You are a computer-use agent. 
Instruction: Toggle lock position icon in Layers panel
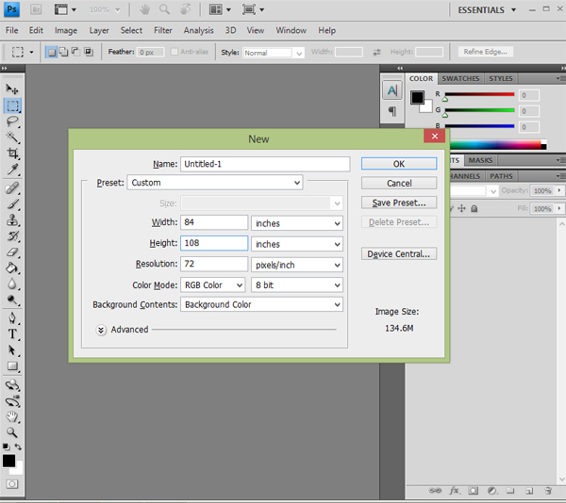pos(461,208)
